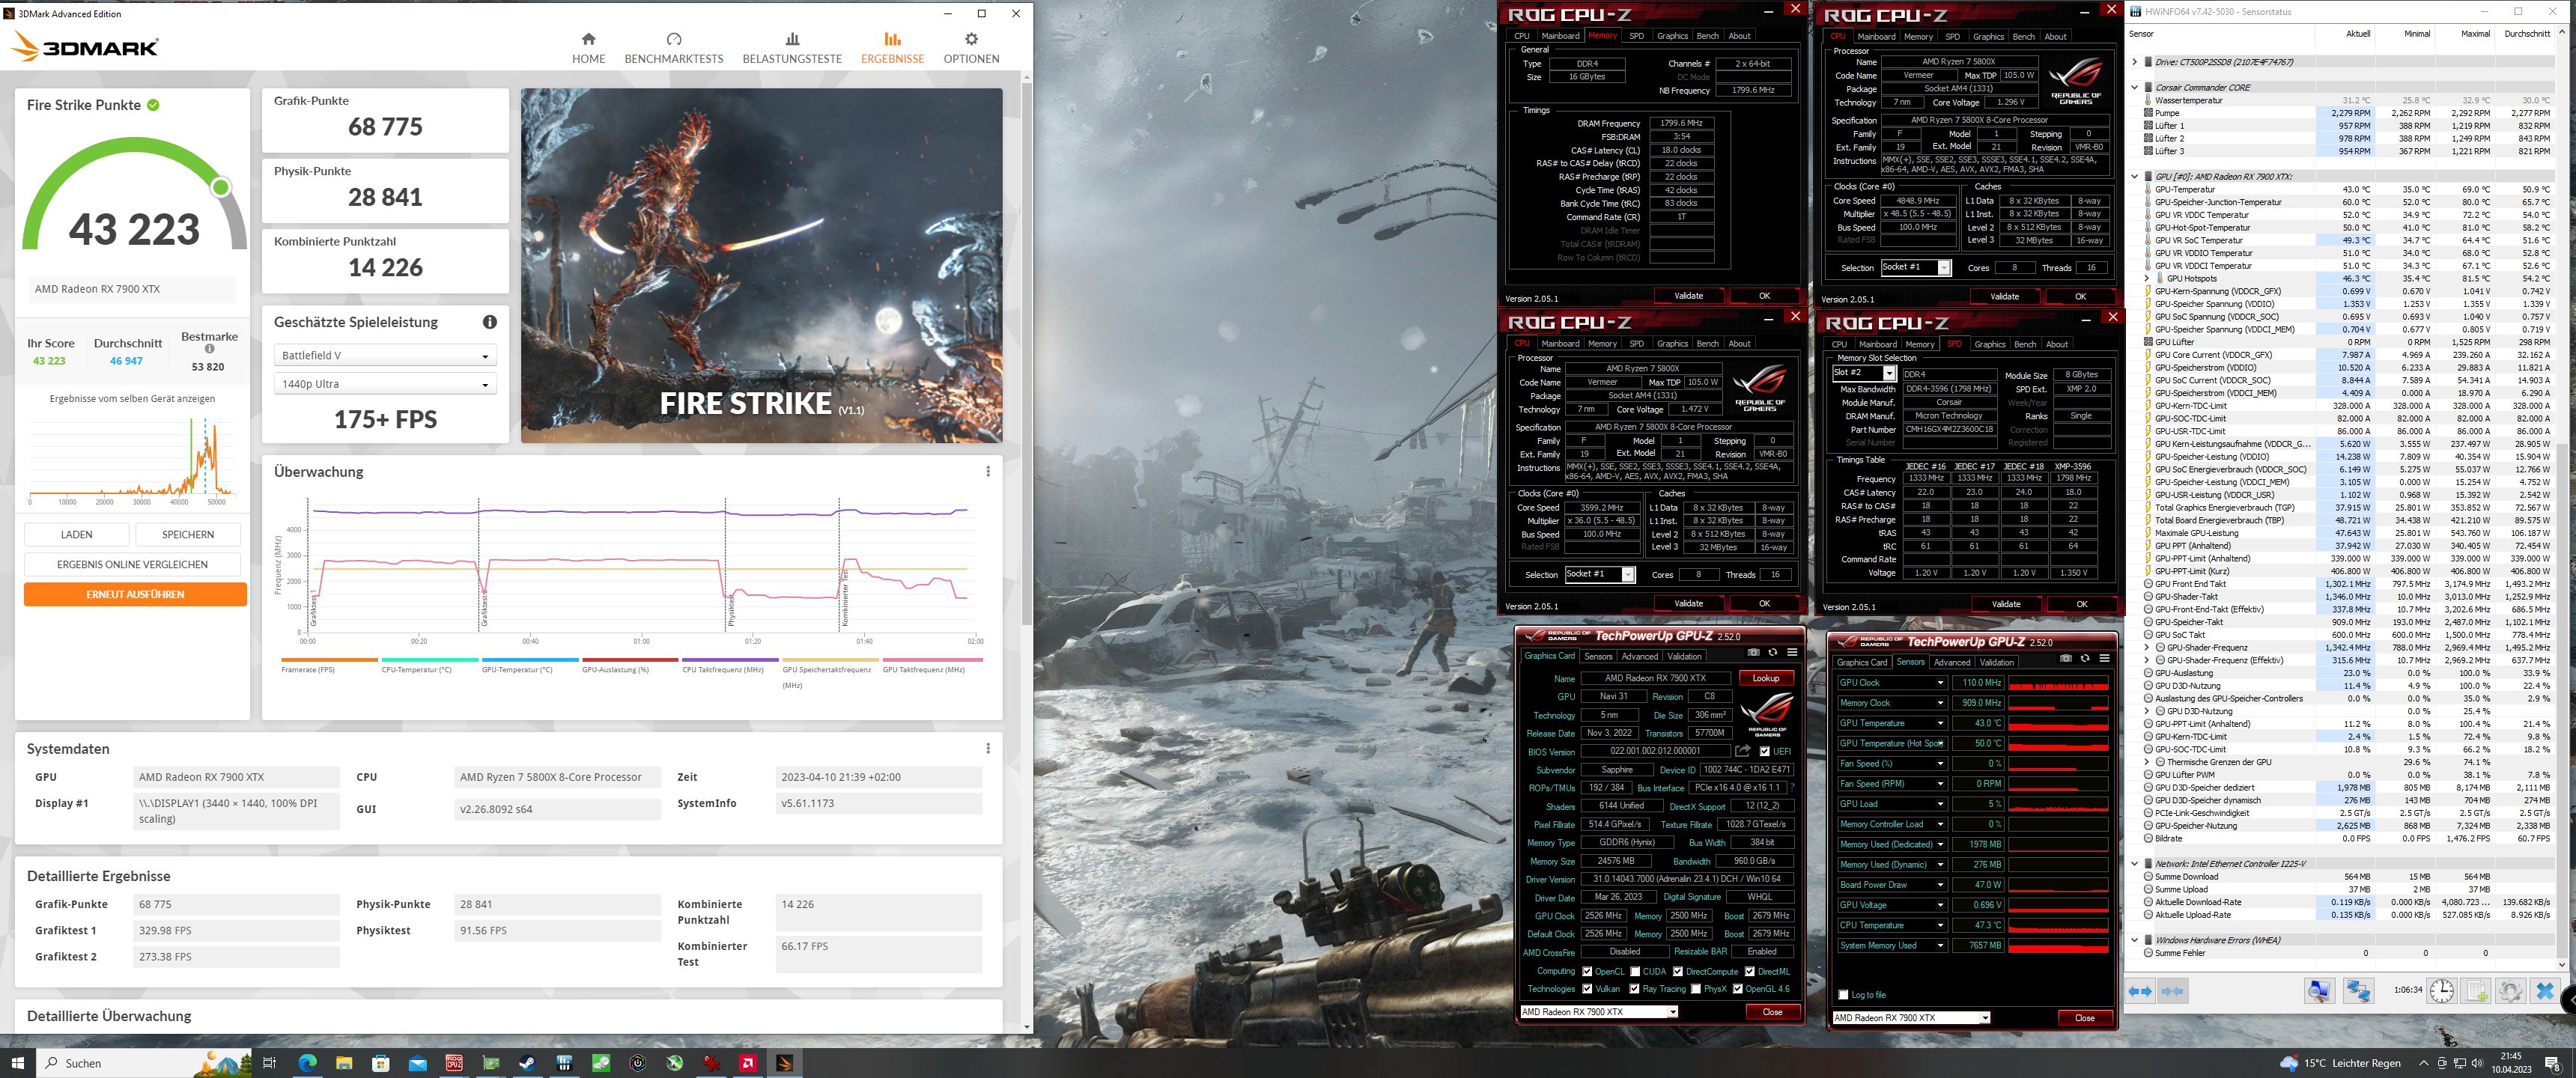2576x1078 pixels.
Task: Open BENCHMARKTESTS in 3DMark navigation
Action: click(x=673, y=47)
